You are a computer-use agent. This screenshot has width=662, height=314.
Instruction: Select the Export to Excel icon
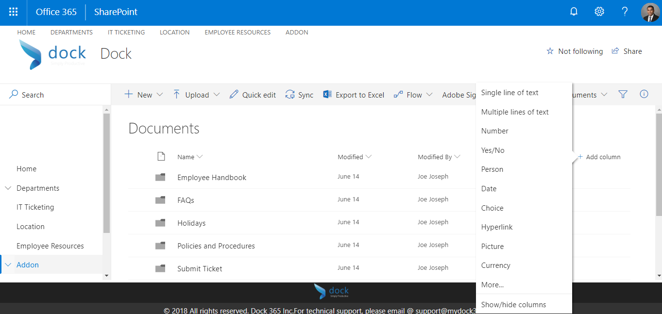pyautogui.click(x=326, y=94)
